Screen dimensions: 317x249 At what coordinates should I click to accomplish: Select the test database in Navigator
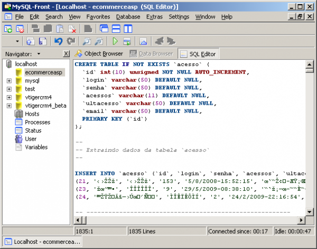pos(30,89)
